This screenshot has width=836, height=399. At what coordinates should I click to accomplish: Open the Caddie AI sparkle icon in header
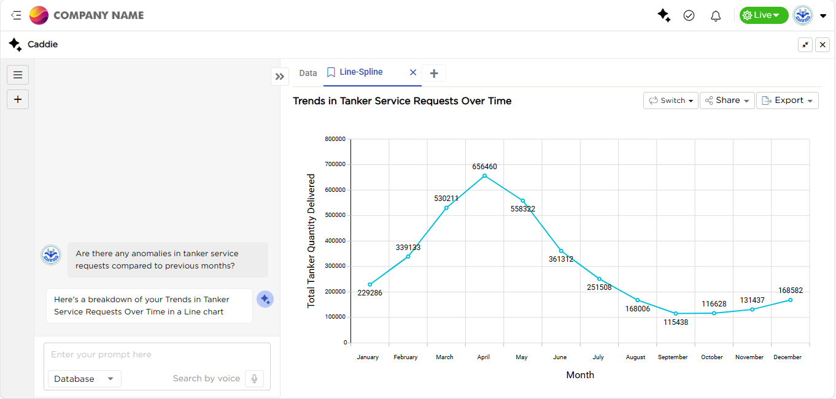664,15
